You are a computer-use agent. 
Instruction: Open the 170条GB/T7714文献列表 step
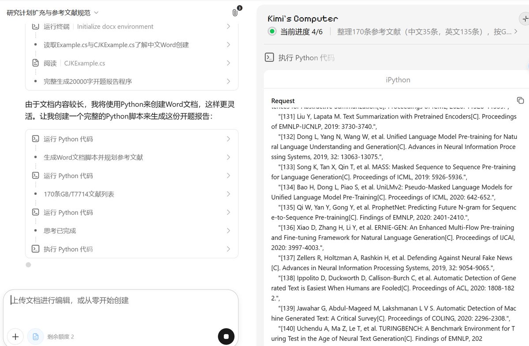click(132, 194)
